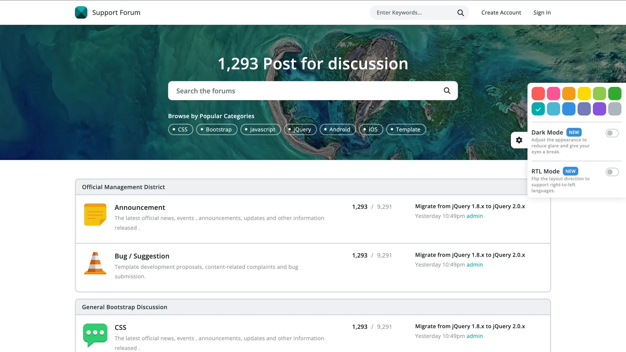
Task: Open the Bug / Suggestion forum
Action: [142, 256]
